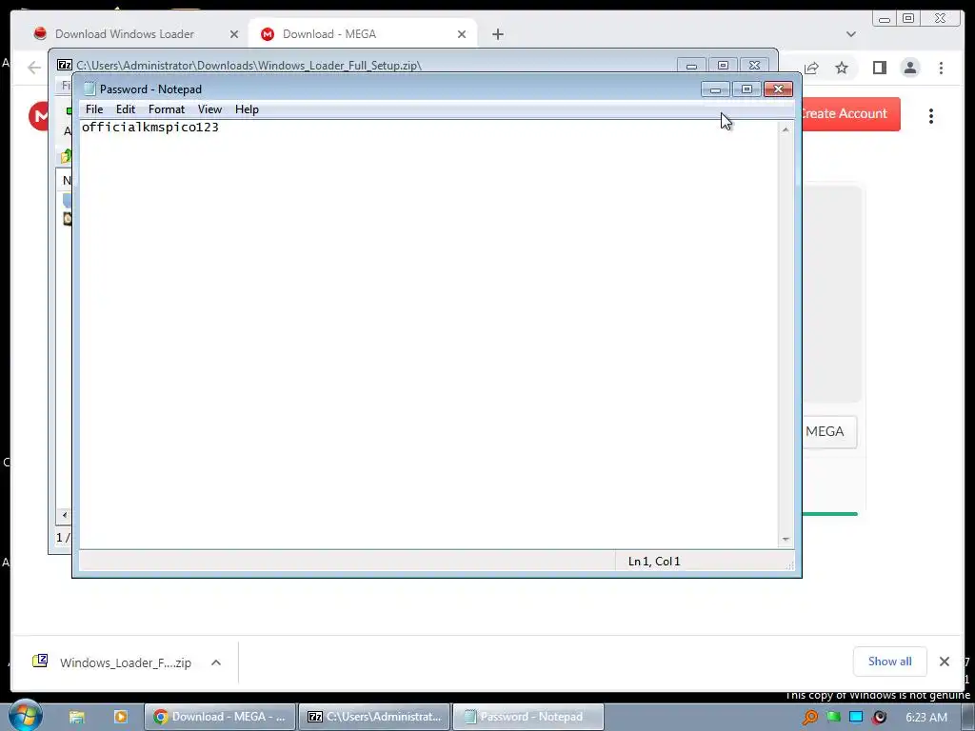Maximize the Password - Notepad window
Screen dimensions: 975x731
pyautogui.click(x=746, y=89)
